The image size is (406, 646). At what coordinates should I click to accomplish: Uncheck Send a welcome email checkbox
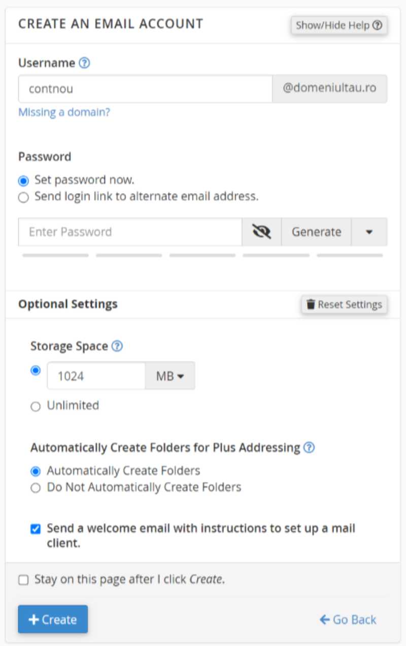click(x=35, y=530)
